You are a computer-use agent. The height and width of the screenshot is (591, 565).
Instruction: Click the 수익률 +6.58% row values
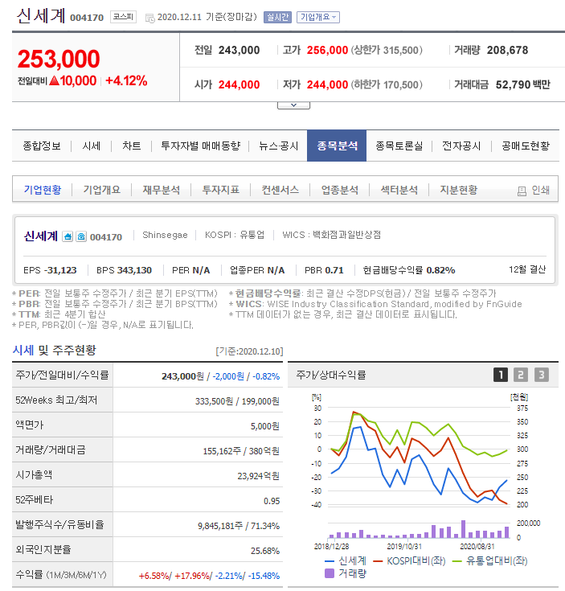210,576
